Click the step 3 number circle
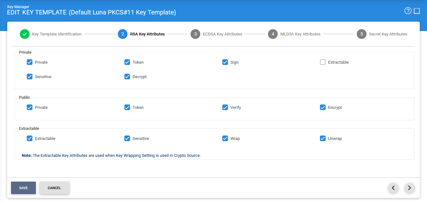Image resolution: width=427 pixels, height=202 pixels. click(x=195, y=34)
